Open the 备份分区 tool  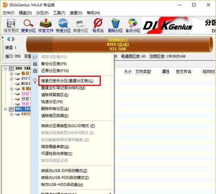pyautogui.click(x=133, y=25)
